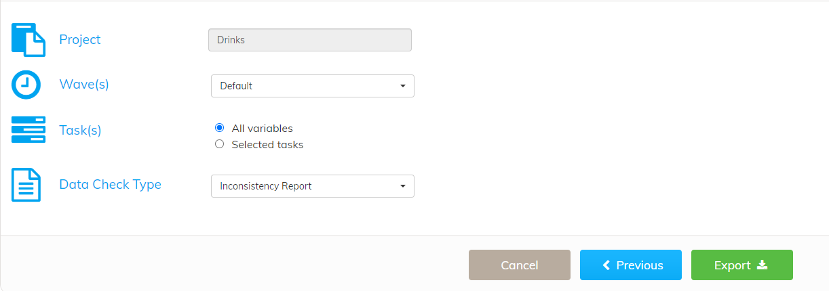Click the Data Check Type label
This screenshot has height=291, width=829.
pyautogui.click(x=111, y=184)
